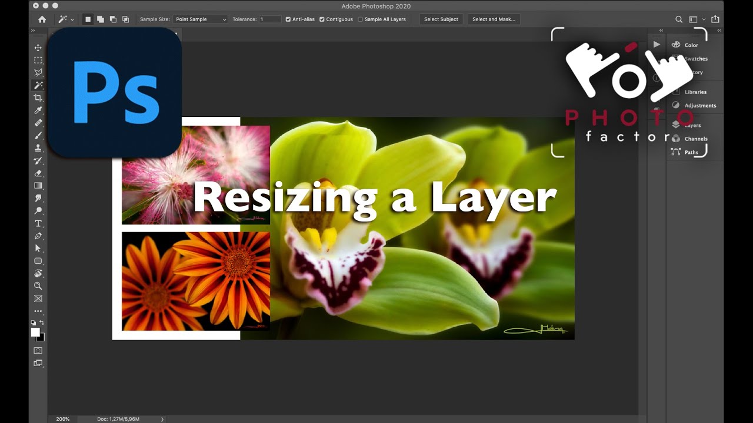Choose Subtract from Selection mode

(x=113, y=19)
